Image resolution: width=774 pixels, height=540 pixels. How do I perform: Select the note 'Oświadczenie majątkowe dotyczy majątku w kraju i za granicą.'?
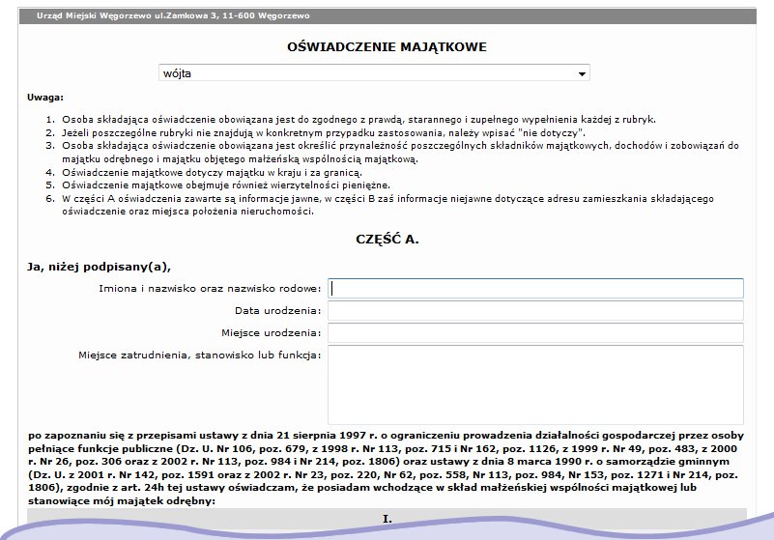tap(212, 172)
